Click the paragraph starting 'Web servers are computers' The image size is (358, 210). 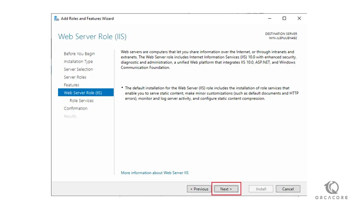tap(208, 59)
